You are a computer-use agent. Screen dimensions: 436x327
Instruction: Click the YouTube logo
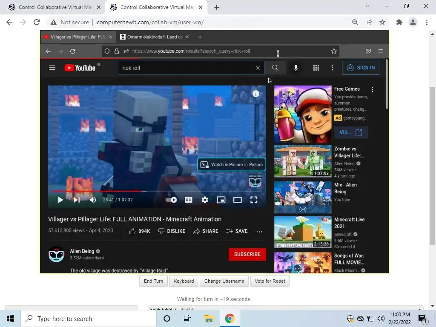80,68
